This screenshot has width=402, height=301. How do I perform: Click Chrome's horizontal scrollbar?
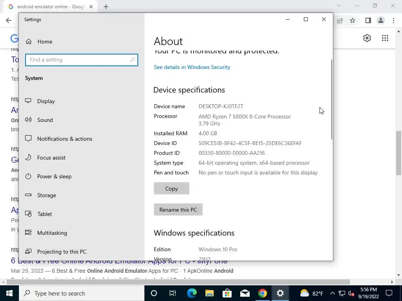pos(178,282)
